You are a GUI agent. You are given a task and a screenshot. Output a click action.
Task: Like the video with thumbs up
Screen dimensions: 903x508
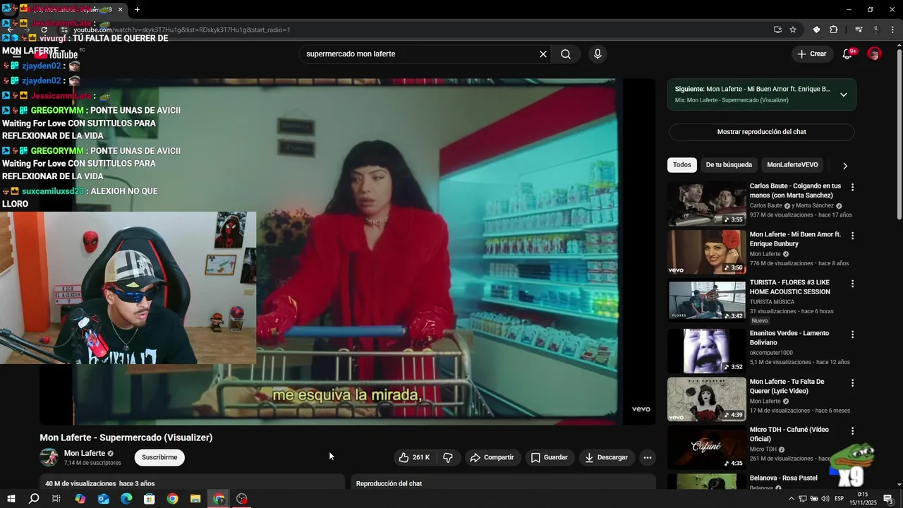coord(414,457)
